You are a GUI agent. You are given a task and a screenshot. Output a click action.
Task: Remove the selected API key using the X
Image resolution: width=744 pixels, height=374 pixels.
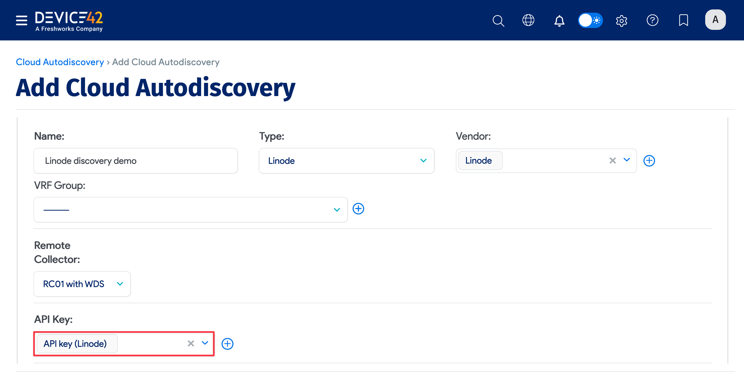[191, 343]
